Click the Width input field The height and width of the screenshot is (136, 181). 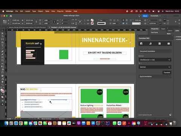(x=30, y=20)
